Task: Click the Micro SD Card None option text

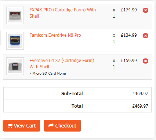Action: pyautogui.click(x=48, y=73)
